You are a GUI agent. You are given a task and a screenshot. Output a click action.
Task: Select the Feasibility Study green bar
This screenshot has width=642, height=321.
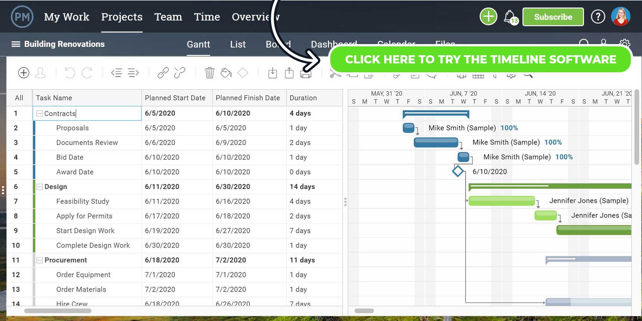coord(502,201)
